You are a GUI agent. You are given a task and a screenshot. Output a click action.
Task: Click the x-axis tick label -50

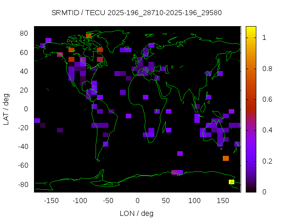pos(108,201)
